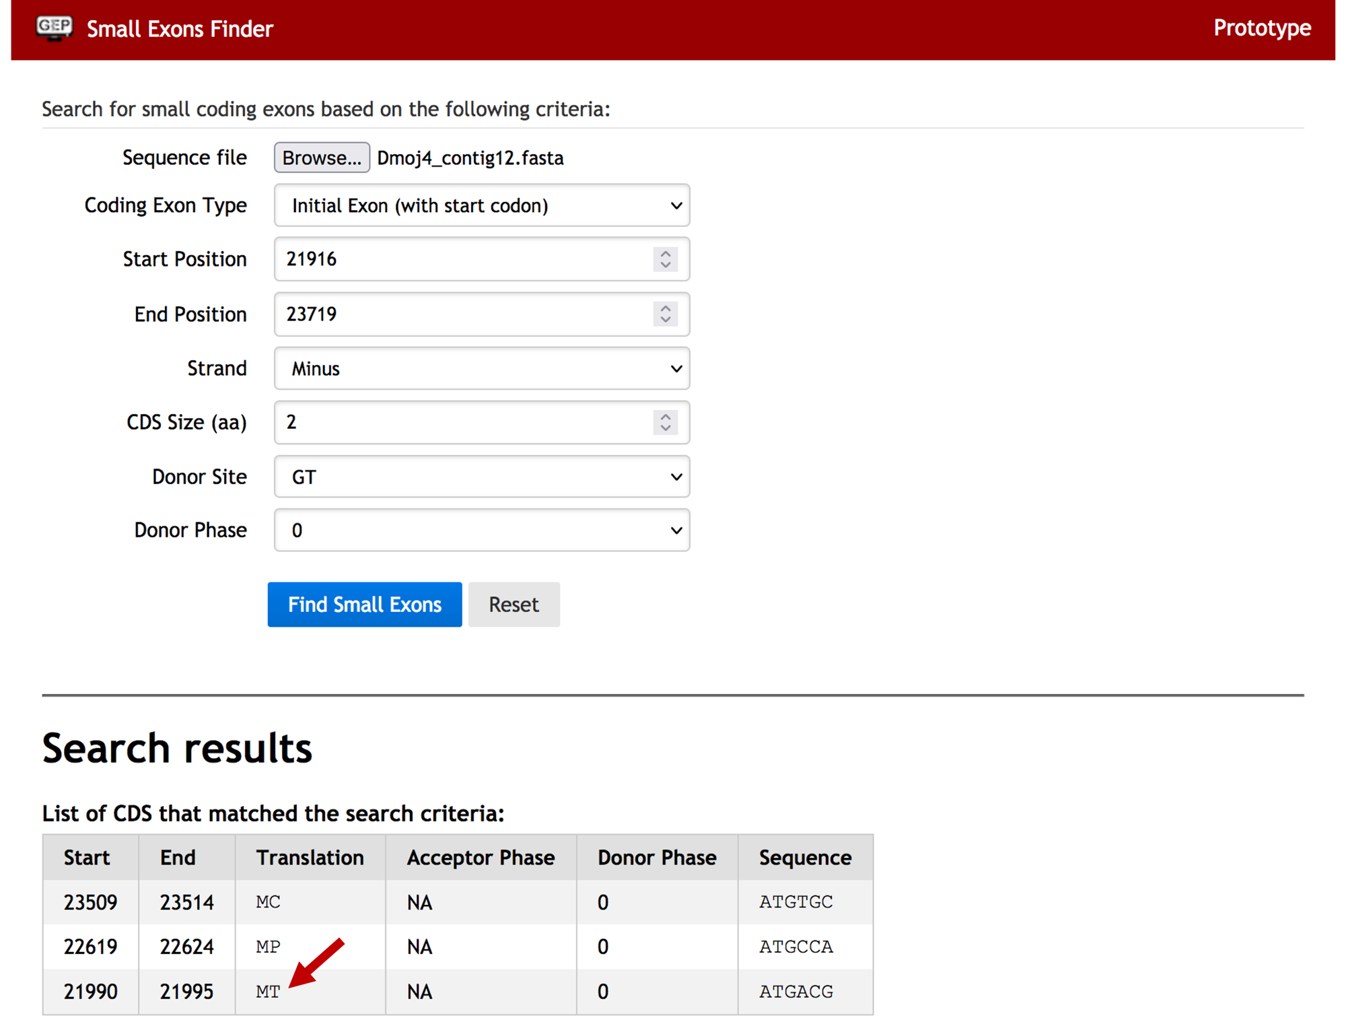
Task: Click the Search results heading
Action: [x=177, y=748]
